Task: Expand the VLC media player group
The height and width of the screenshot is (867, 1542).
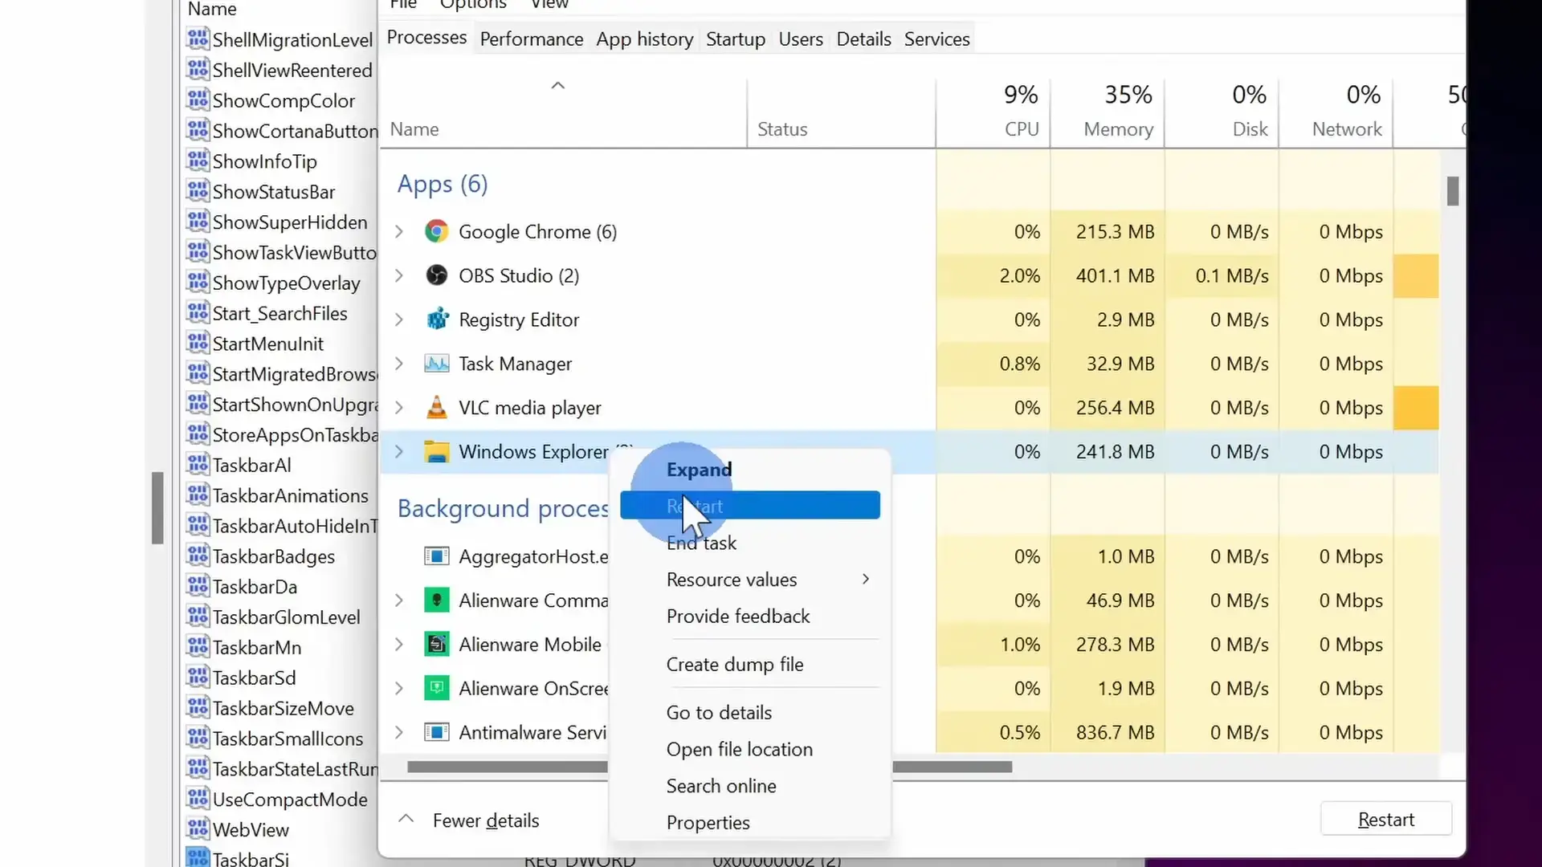Action: (399, 408)
